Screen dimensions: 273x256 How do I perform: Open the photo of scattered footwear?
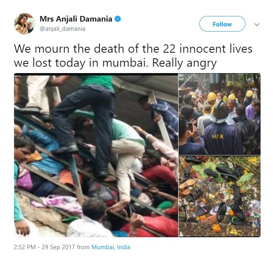(219, 196)
